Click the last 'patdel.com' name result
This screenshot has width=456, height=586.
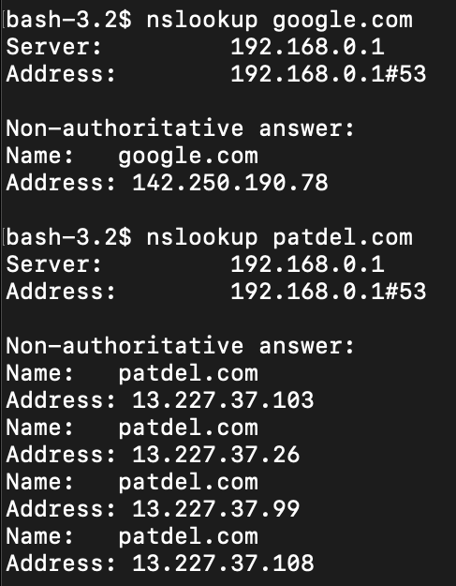(x=188, y=537)
